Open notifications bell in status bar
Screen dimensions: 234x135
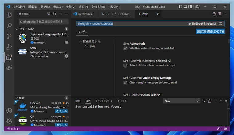225,129
